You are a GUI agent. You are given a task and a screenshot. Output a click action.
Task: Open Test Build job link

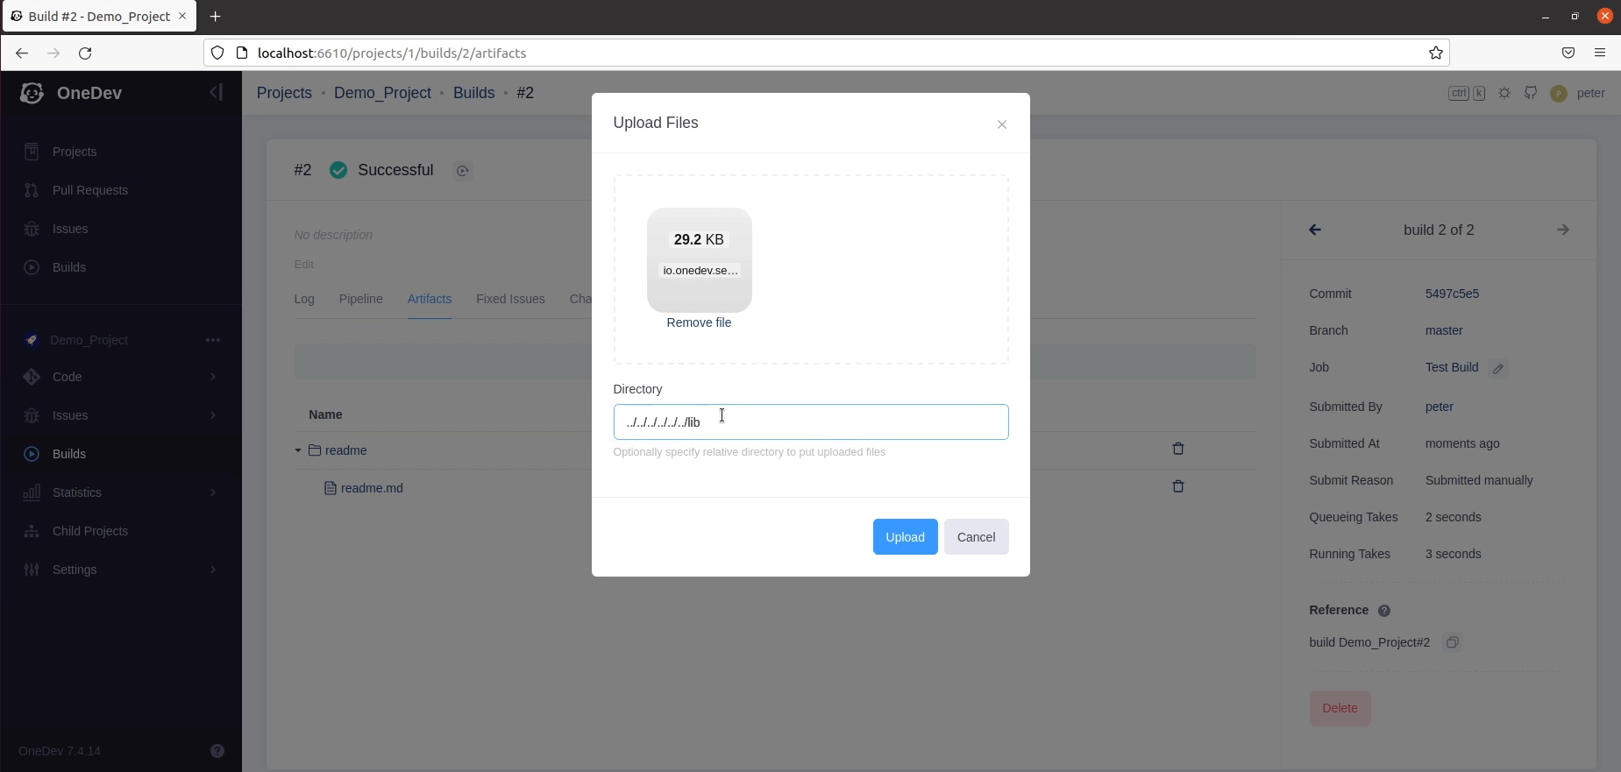[x=1452, y=367]
